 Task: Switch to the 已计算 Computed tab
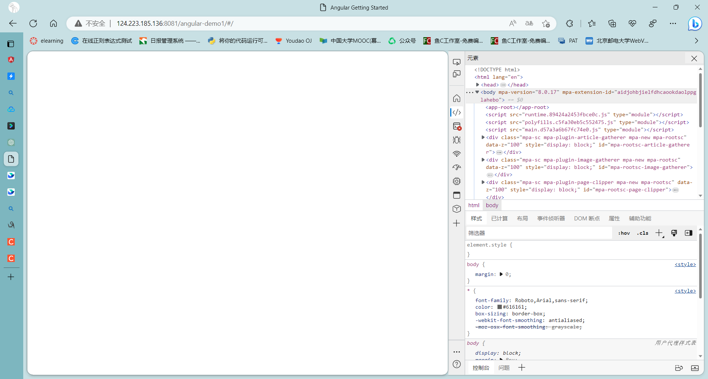click(499, 218)
